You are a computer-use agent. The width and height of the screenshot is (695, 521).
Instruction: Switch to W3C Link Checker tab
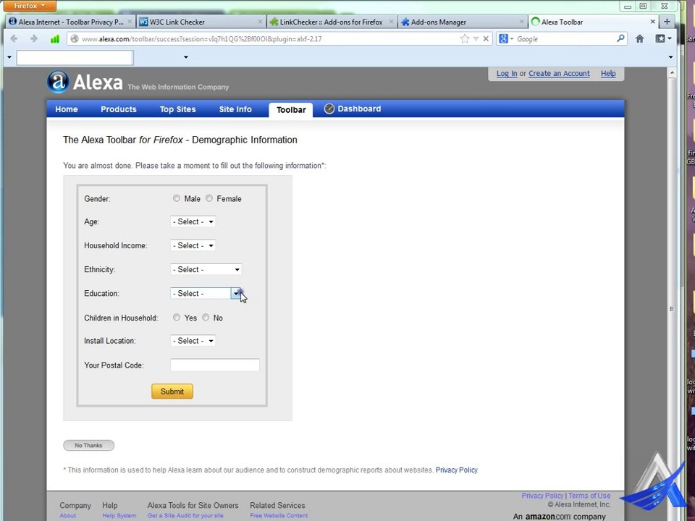coord(201,22)
